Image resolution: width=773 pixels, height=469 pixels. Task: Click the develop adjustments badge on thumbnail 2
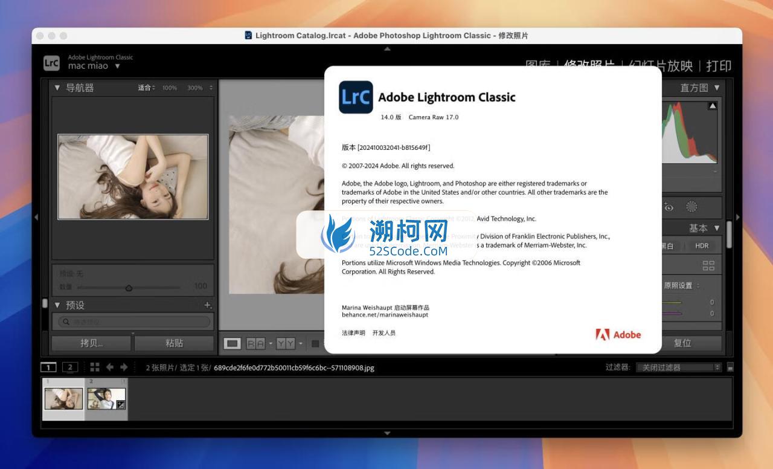click(x=121, y=405)
